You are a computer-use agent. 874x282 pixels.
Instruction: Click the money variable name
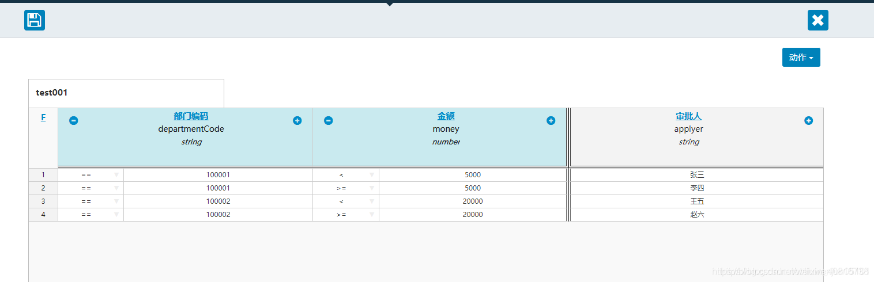(x=446, y=129)
